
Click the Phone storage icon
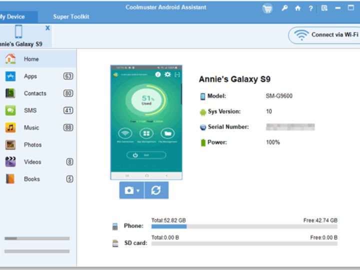(x=115, y=226)
